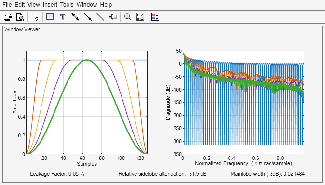Click the Window Viewer panel title

pos(22,29)
